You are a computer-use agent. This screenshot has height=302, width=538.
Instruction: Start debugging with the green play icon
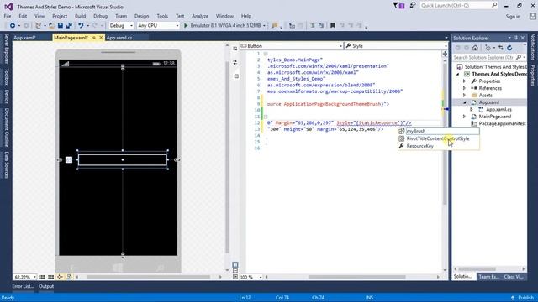[186, 26]
